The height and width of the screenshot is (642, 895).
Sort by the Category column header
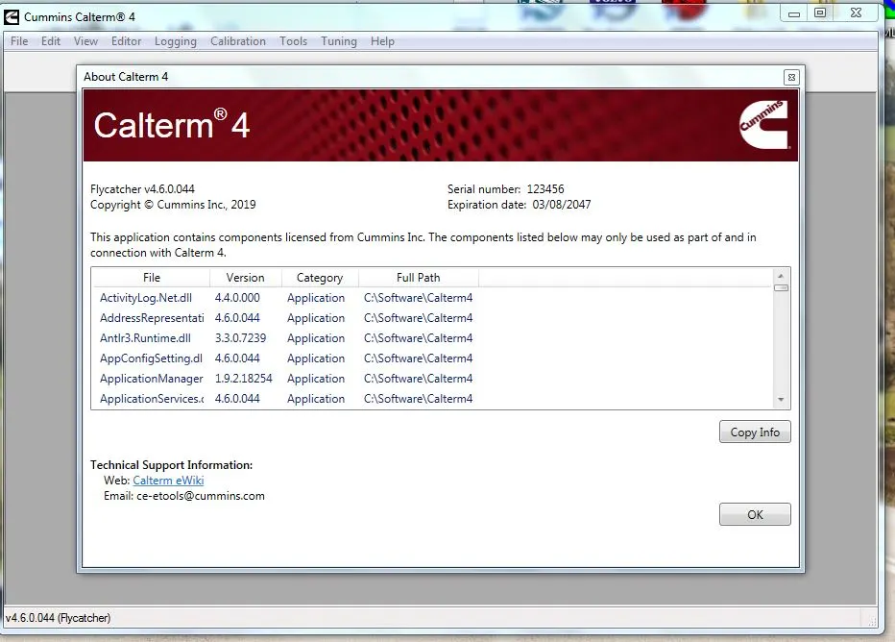[320, 278]
